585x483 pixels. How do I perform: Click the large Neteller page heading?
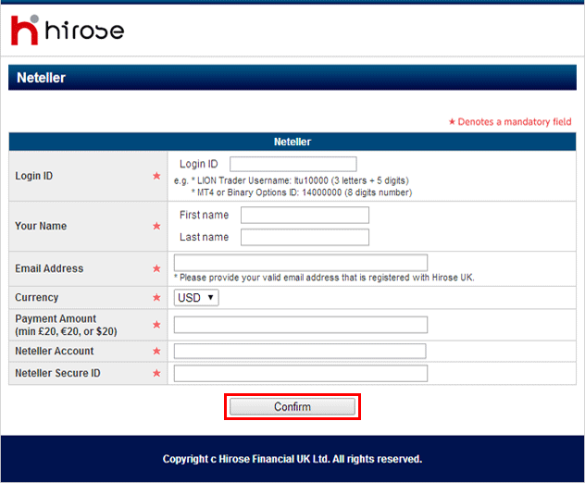click(x=41, y=78)
